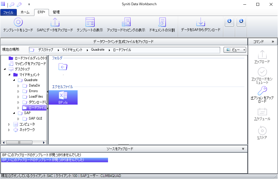Collapse the コマンド panel with double chevron

point(272,42)
